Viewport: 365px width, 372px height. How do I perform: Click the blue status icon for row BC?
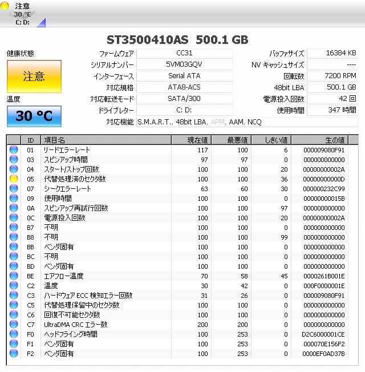(x=14, y=256)
